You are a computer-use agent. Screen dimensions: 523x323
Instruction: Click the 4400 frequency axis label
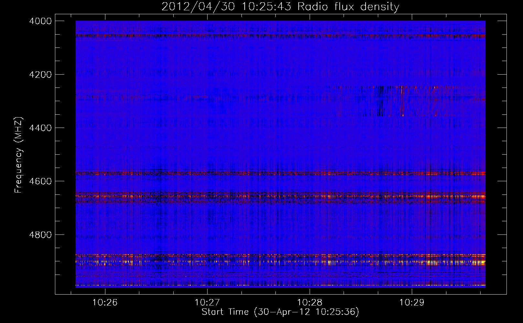click(40, 128)
